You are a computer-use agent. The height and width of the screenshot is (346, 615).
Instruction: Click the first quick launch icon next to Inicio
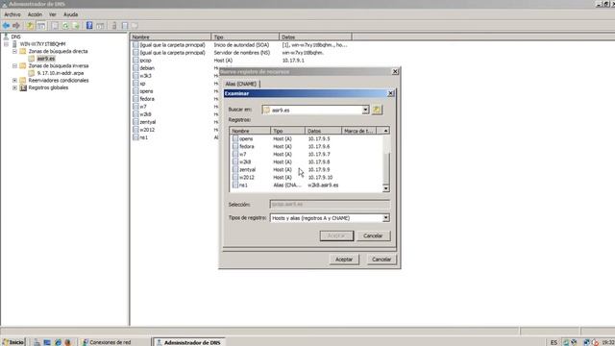pos(37,342)
